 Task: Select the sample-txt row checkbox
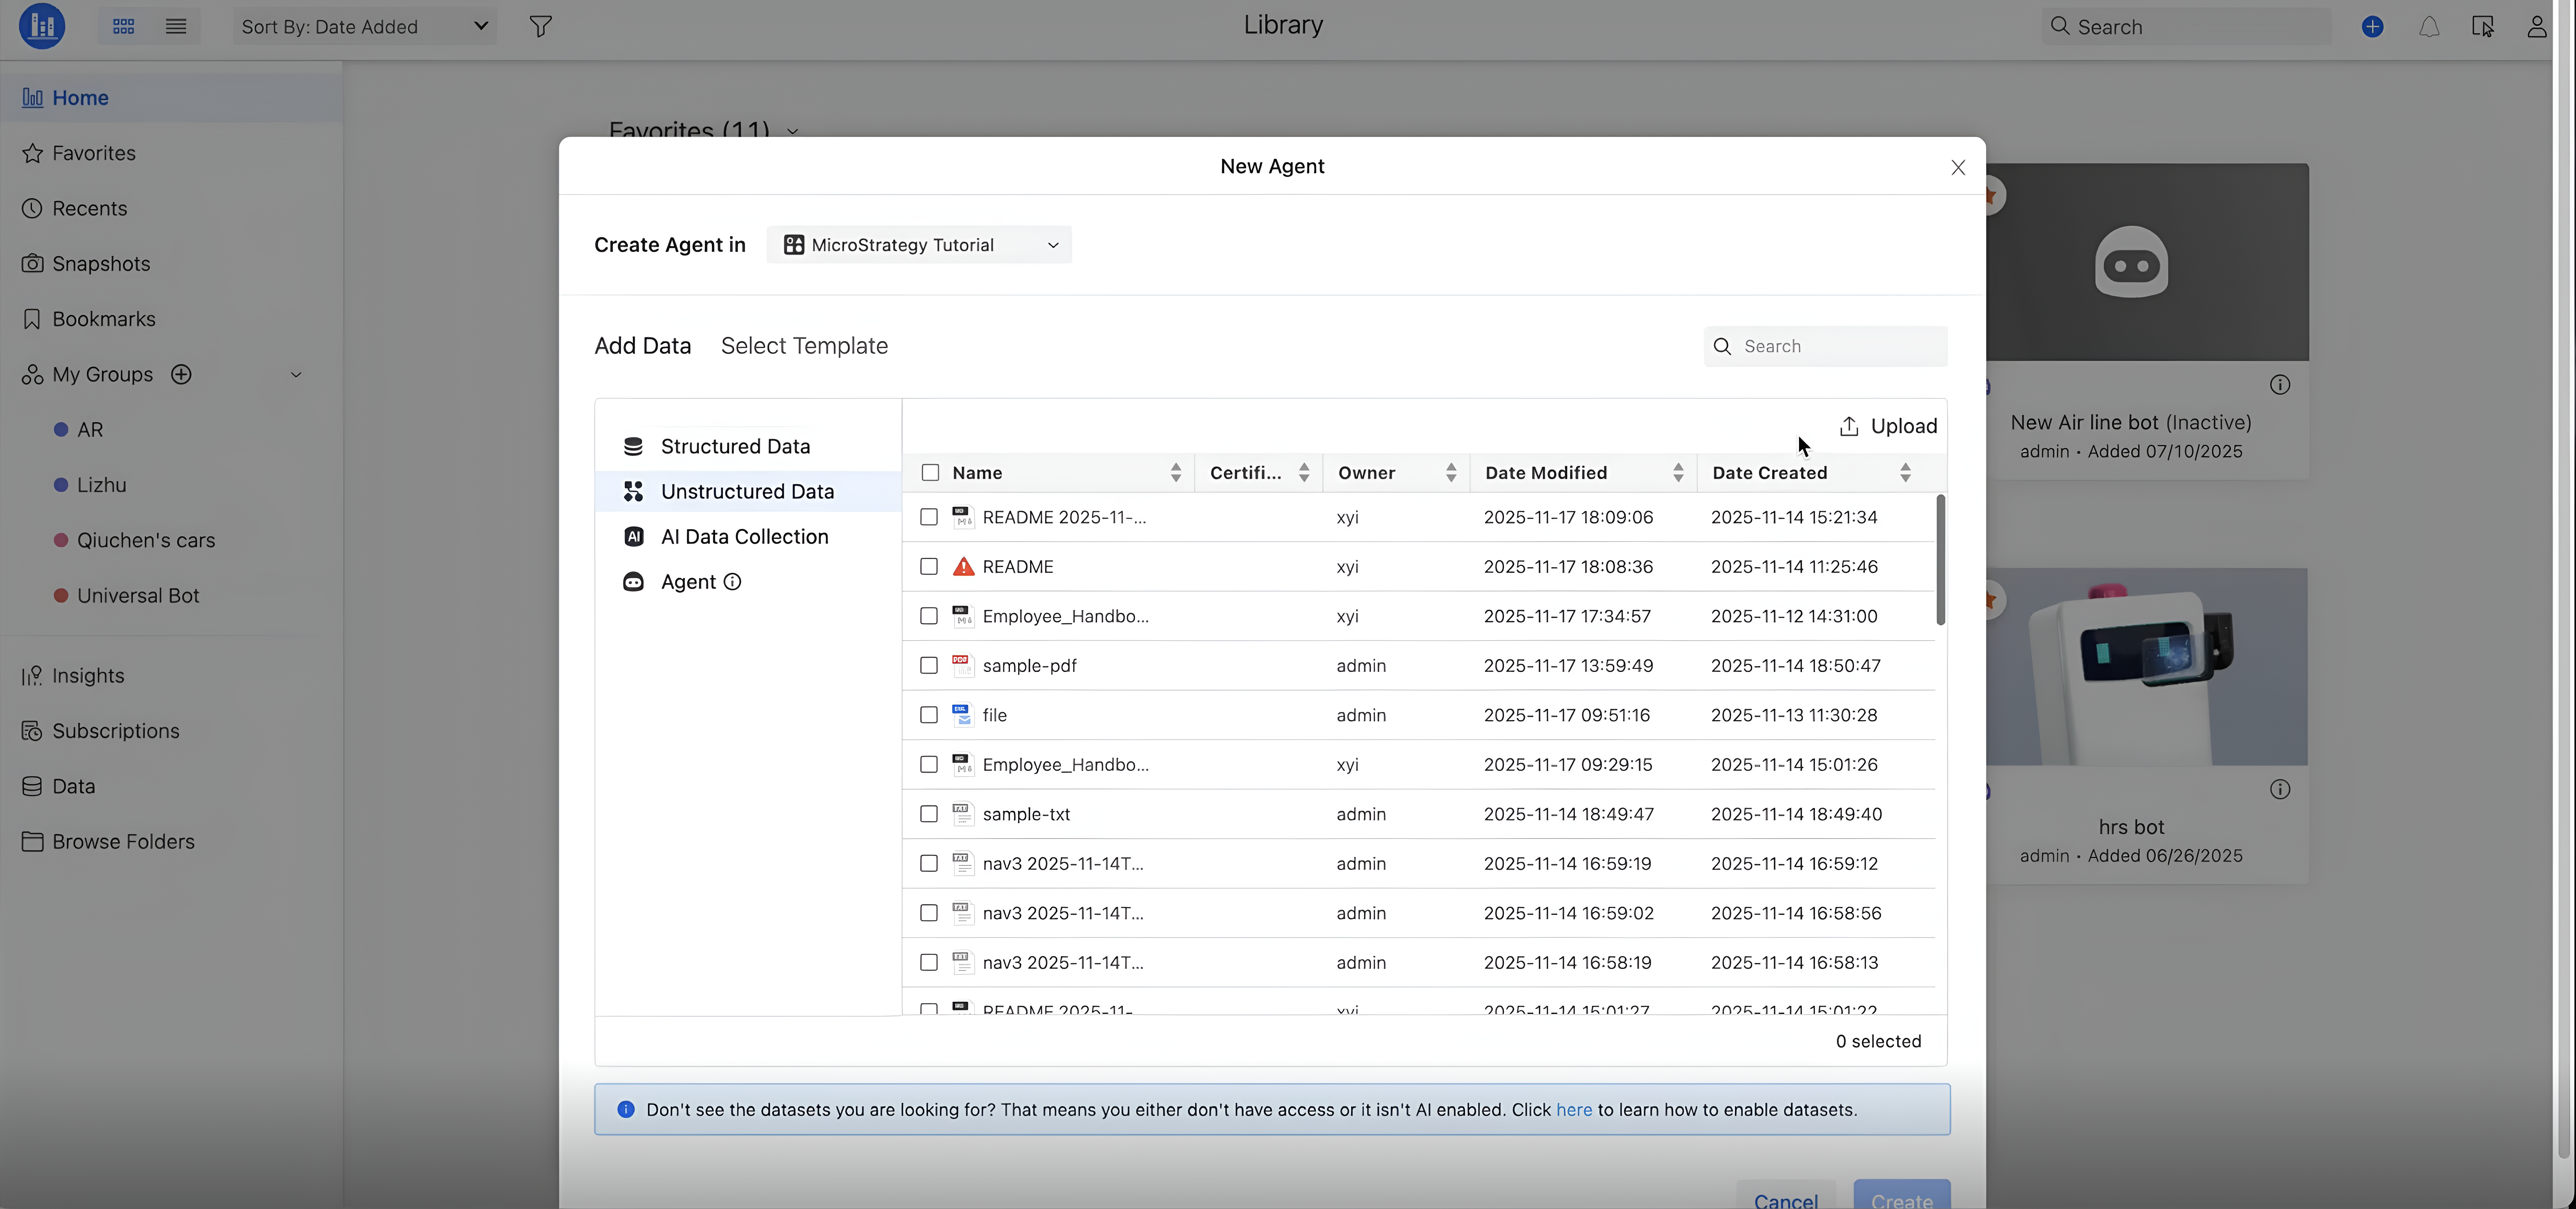coord(929,814)
